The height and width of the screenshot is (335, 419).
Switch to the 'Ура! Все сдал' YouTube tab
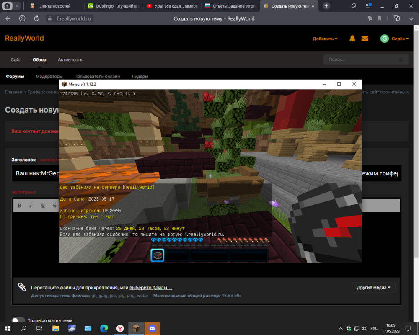(x=172, y=6)
